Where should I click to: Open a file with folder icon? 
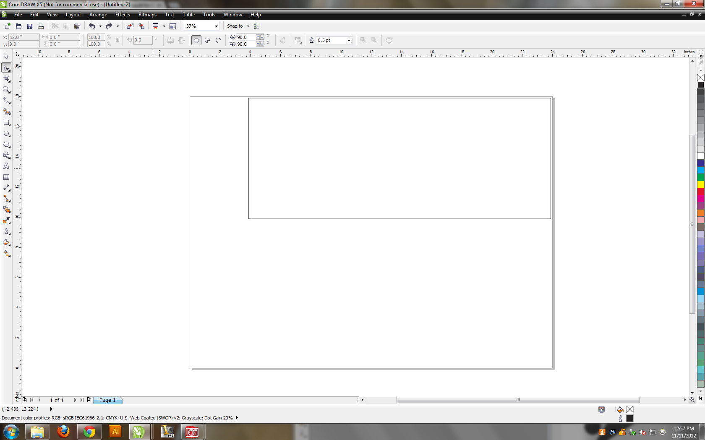pos(18,26)
